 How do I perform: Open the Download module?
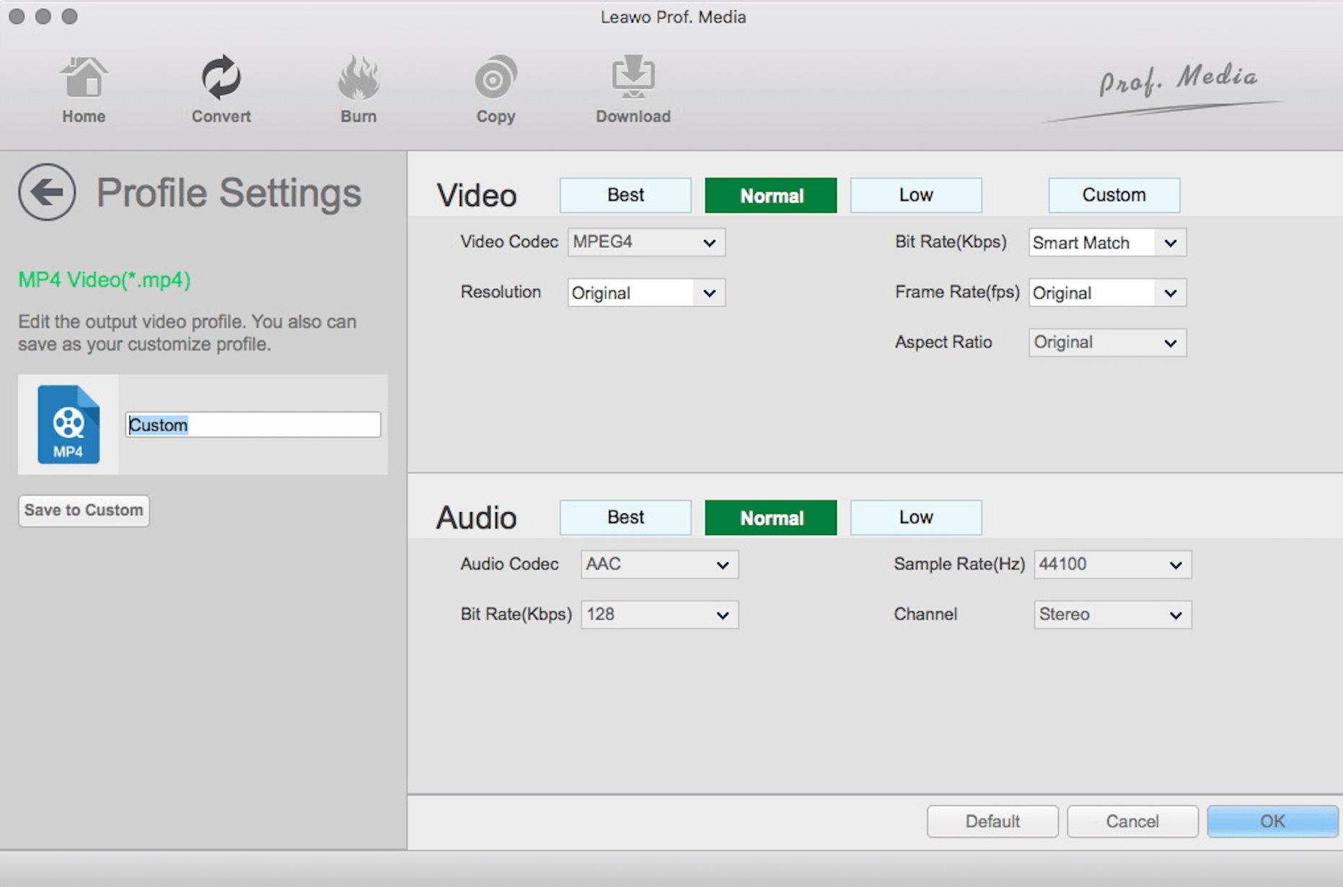click(632, 87)
